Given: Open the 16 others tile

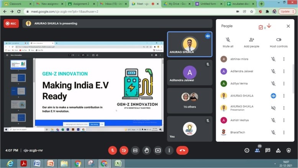Looking at the screenshot, I should [190, 101].
